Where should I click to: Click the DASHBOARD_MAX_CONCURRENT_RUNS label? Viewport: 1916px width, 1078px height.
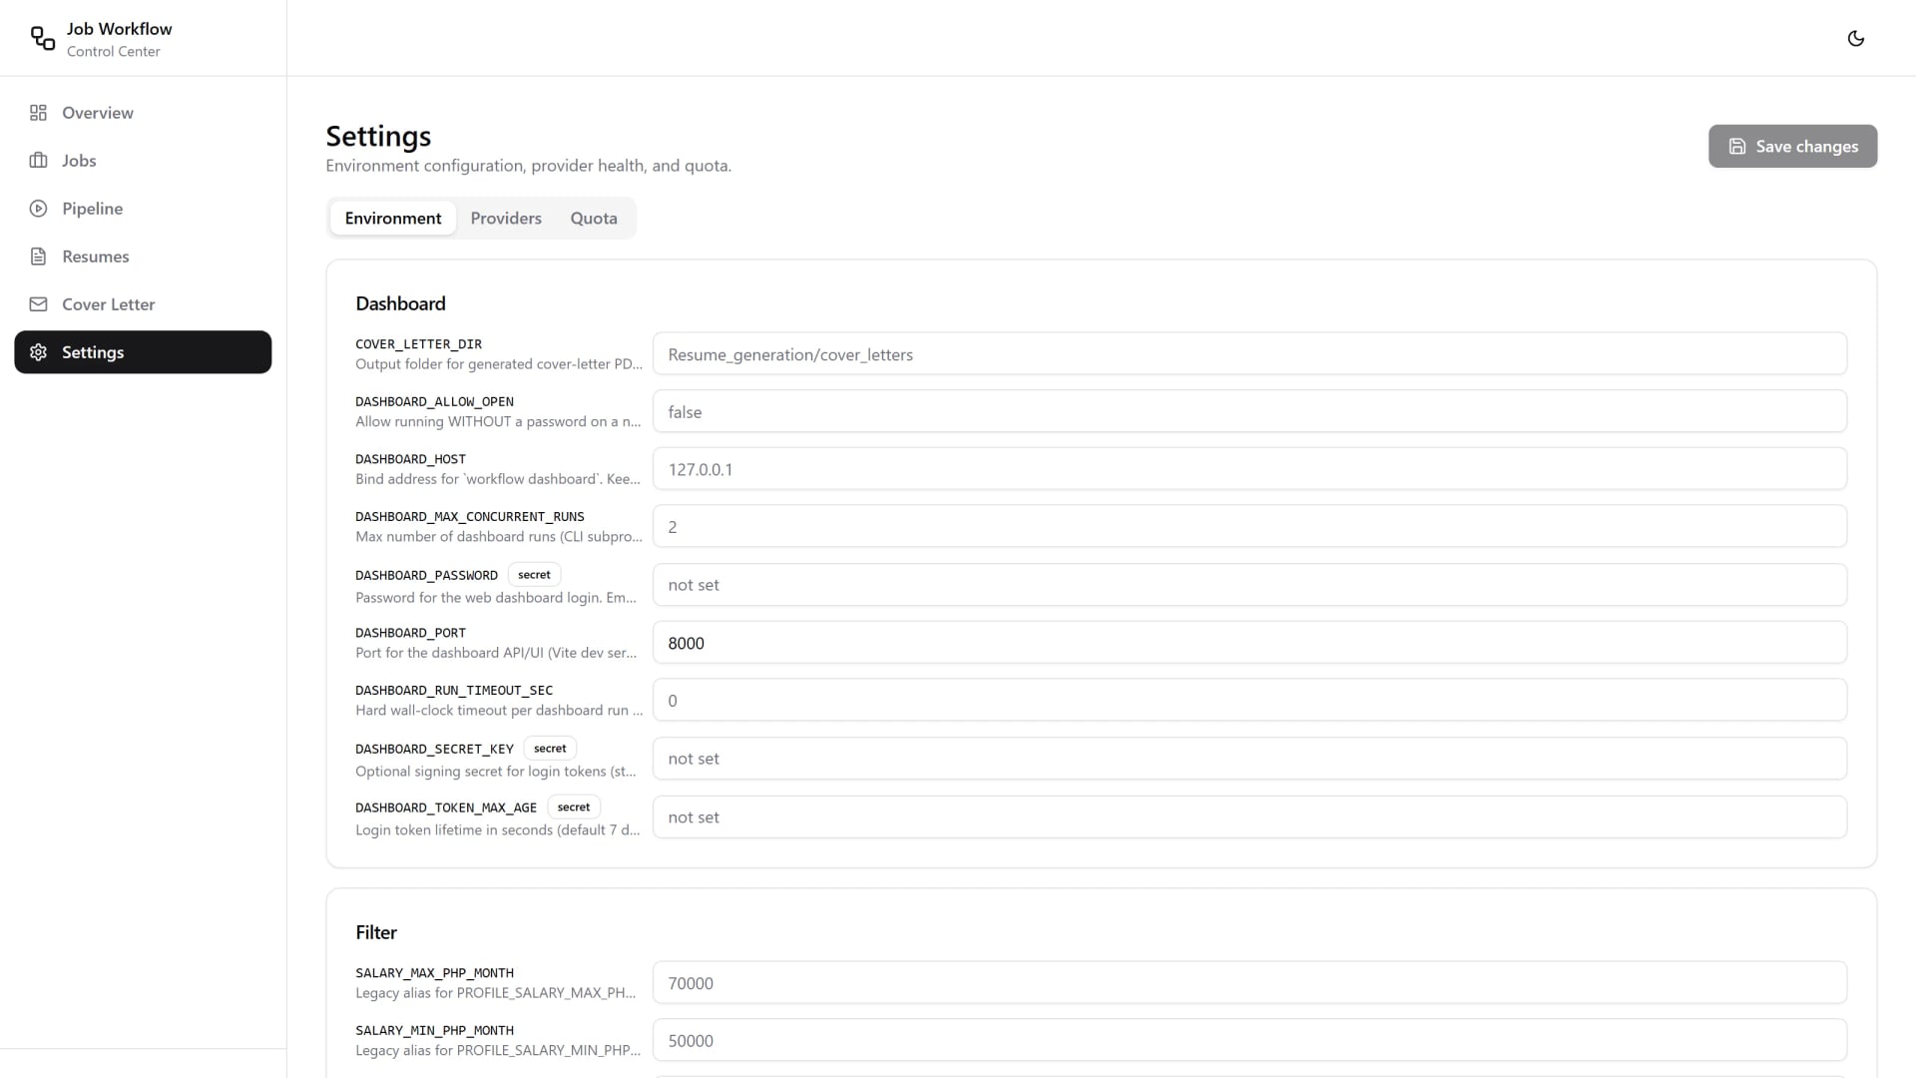pos(470,517)
